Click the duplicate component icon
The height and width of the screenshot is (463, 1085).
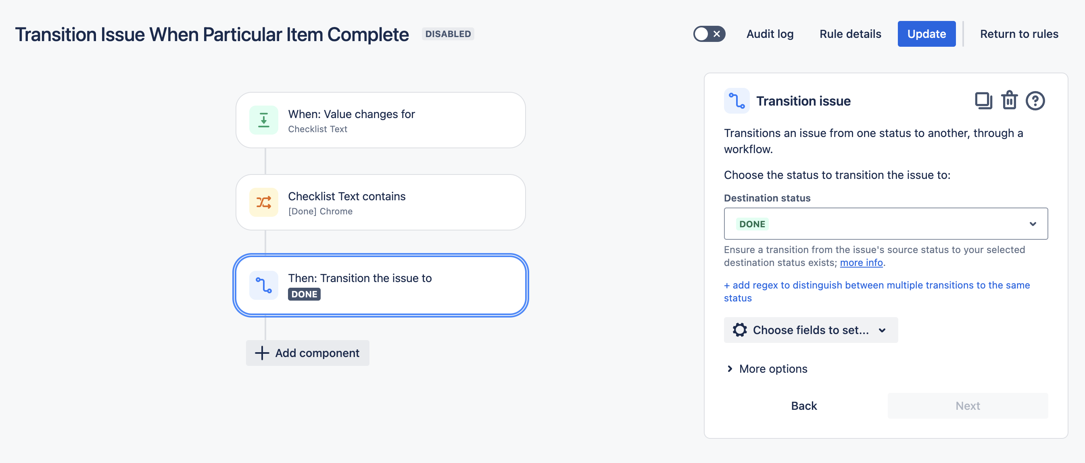click(x=983, y=101)
